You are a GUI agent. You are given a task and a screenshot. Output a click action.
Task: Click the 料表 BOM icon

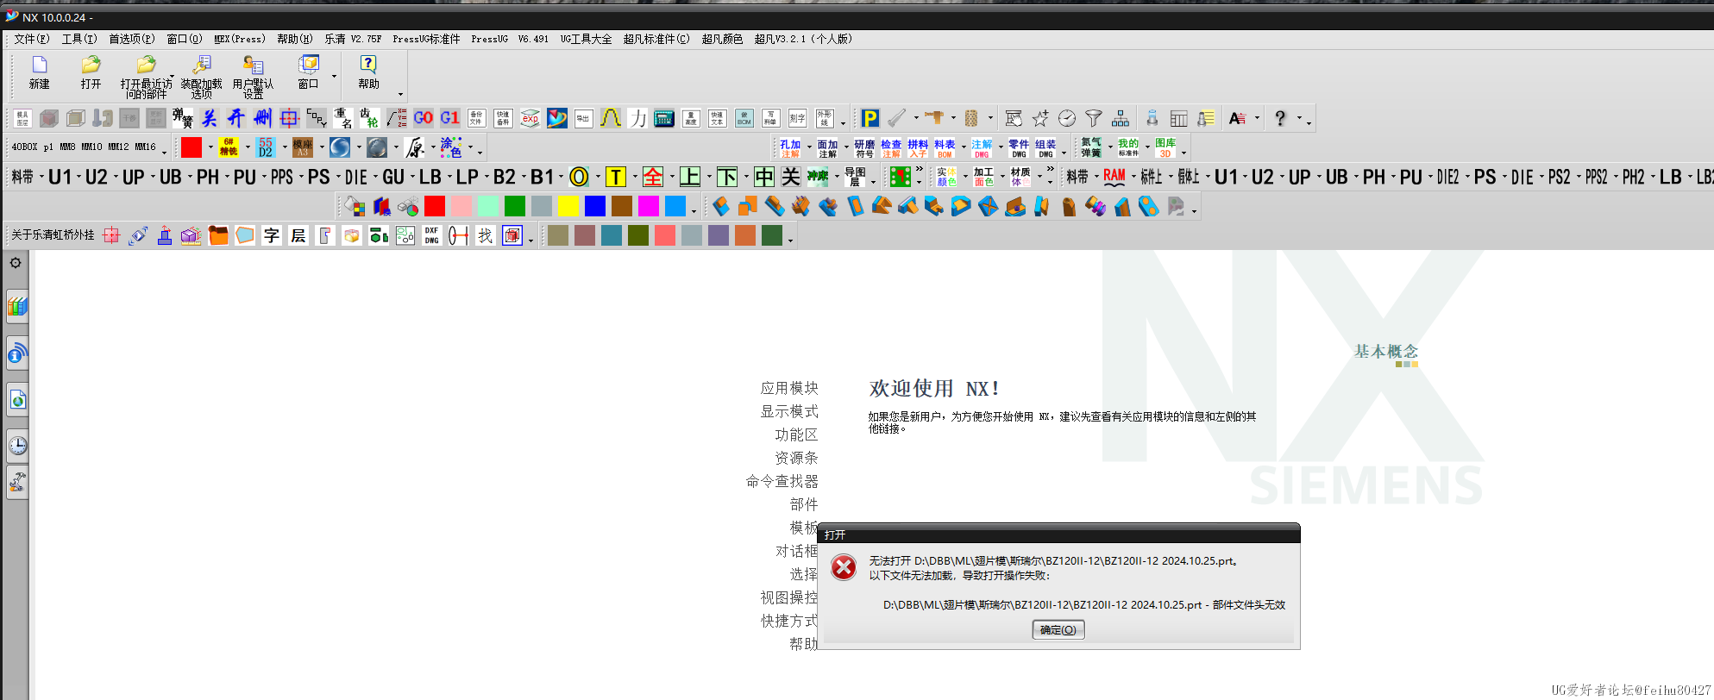point(945,148)
